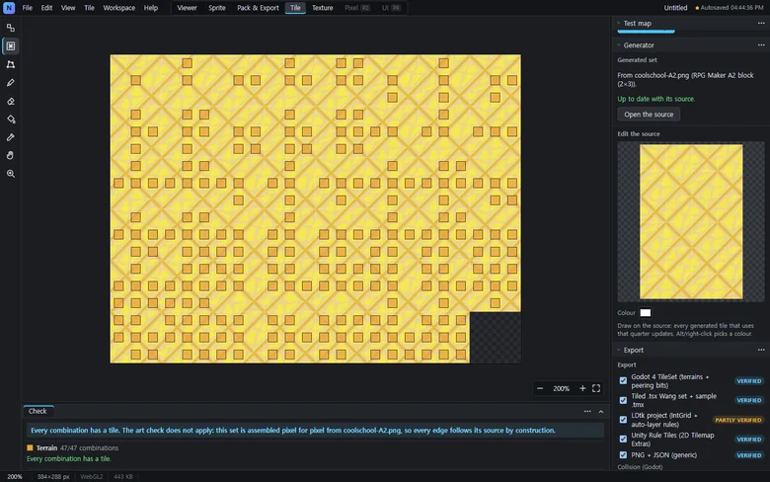Open the Workspace menu
The width and height of the screenshot is (770, 482).
tap(118, 8)
